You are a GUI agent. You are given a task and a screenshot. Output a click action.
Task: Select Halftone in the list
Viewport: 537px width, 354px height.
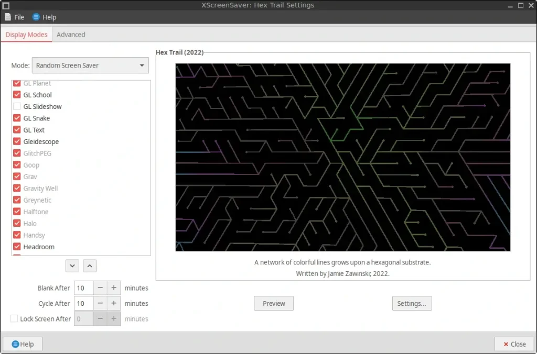(36, 212)
